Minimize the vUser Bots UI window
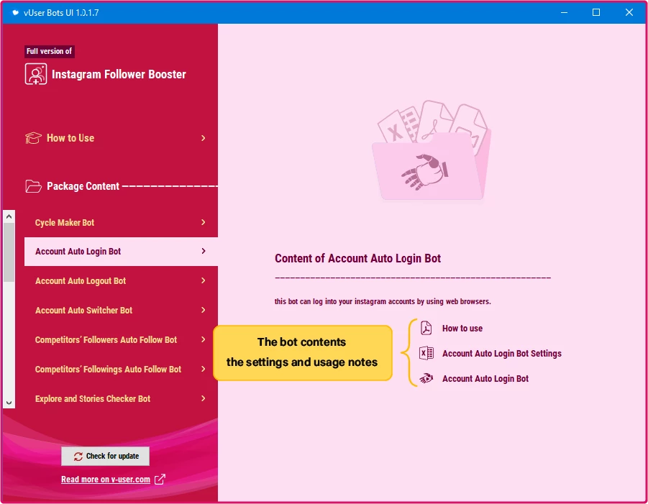This screenshot has width=648, height=504. 564,12
